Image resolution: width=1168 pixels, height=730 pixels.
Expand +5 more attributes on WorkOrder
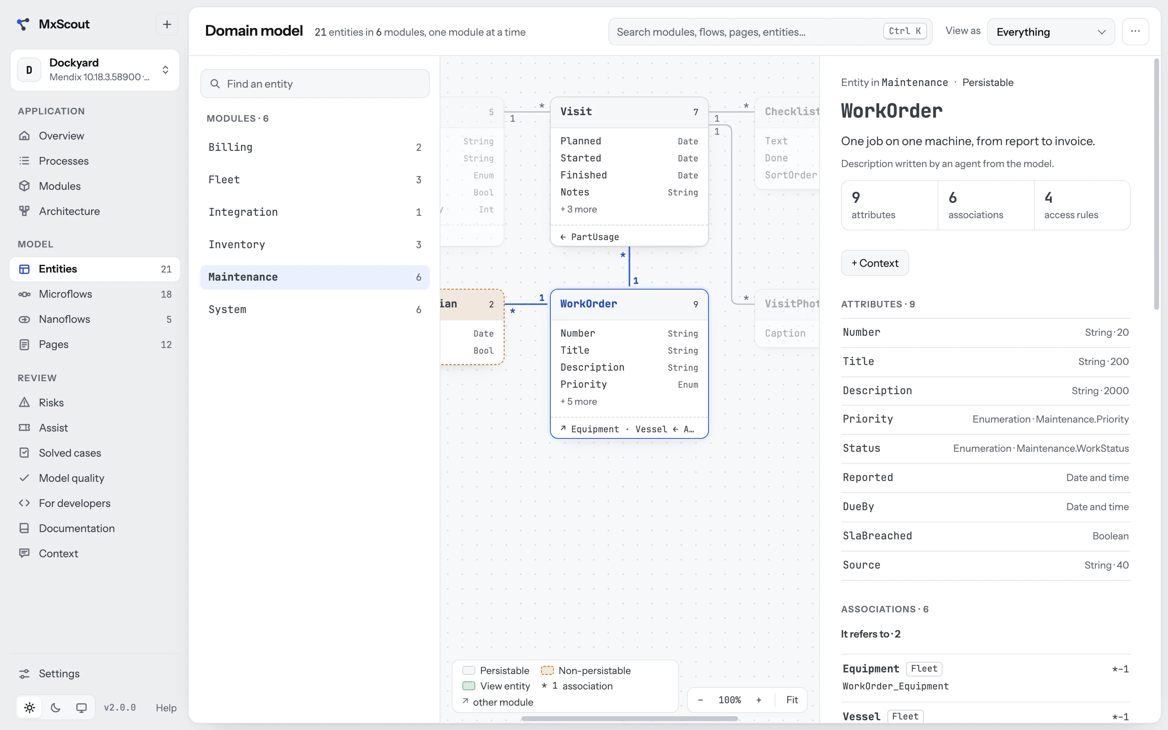(579, 401)
